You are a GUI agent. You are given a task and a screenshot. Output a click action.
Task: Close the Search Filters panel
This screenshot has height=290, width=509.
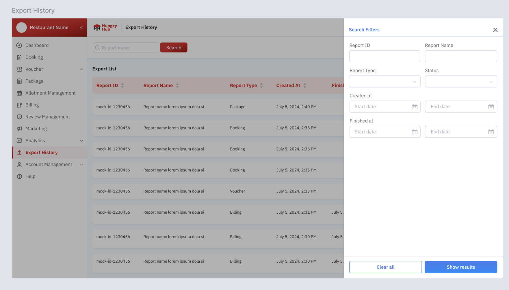pos(495,30)
